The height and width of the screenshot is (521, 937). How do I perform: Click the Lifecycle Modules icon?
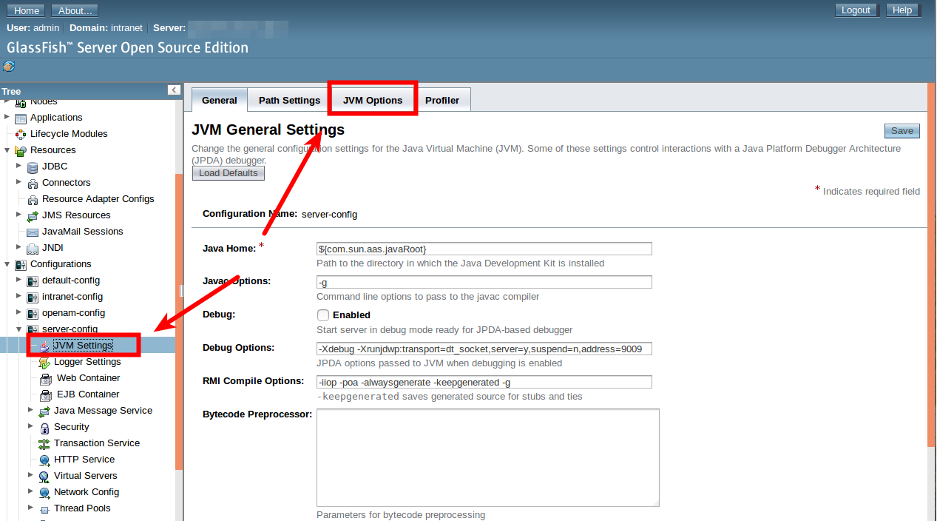click(21, 134)
